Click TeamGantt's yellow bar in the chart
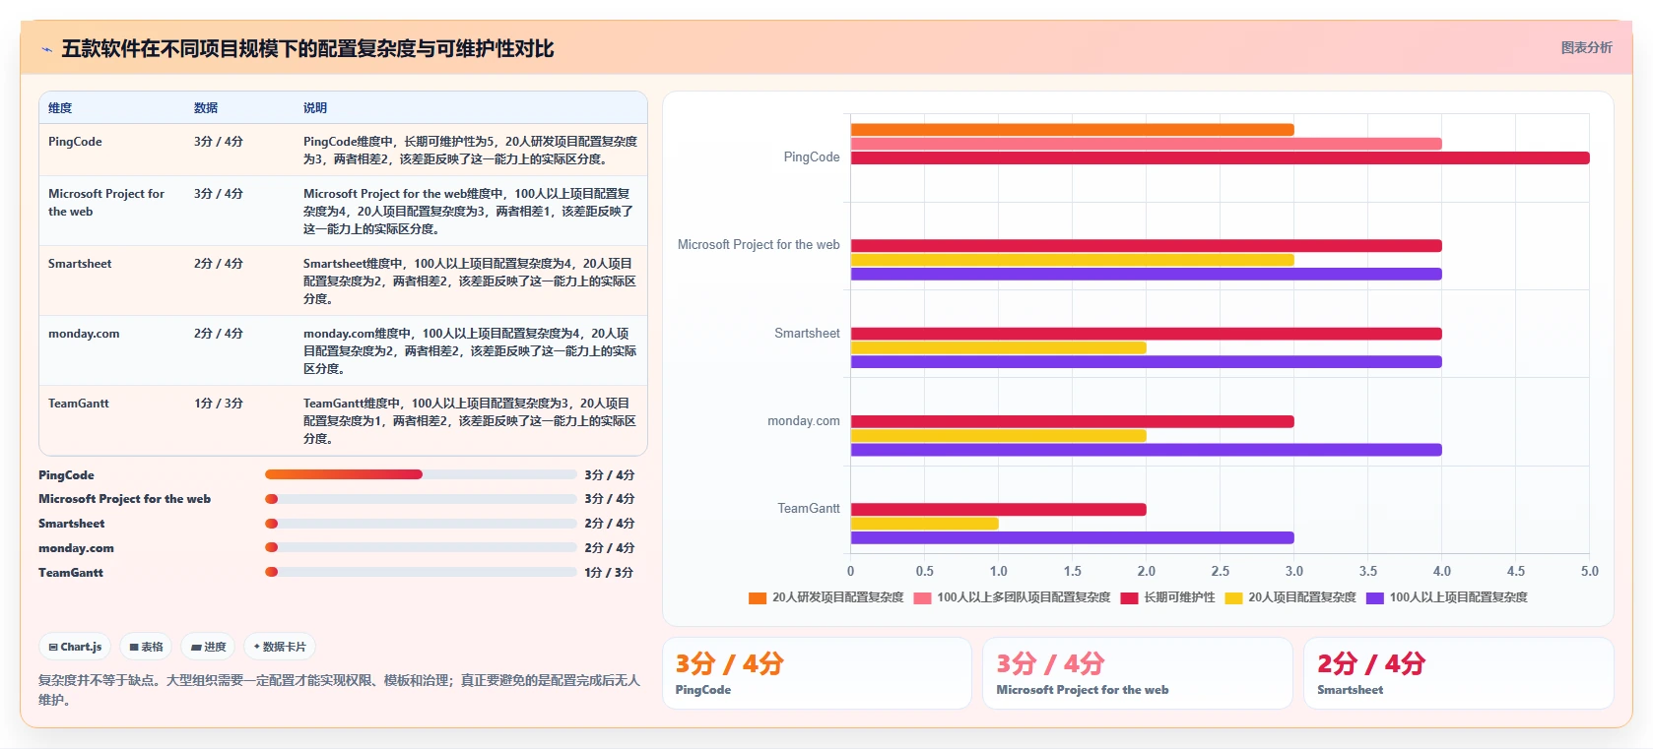This screenshot has width=1653, height=749. (x=925, y=524)
